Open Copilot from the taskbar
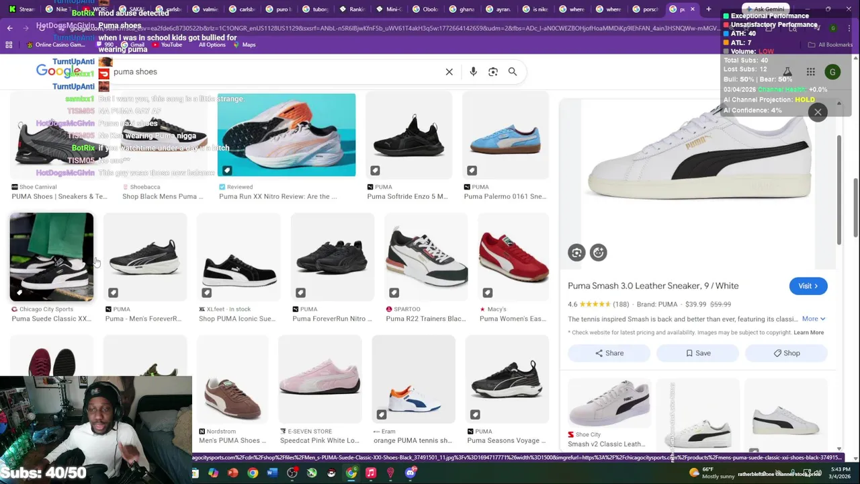Image resolution: width=860 pixels, height=484 pixels. pyautogui.click(x=213, y=473)
